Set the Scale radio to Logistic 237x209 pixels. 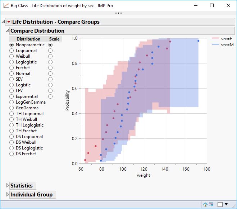pos(50,85)
